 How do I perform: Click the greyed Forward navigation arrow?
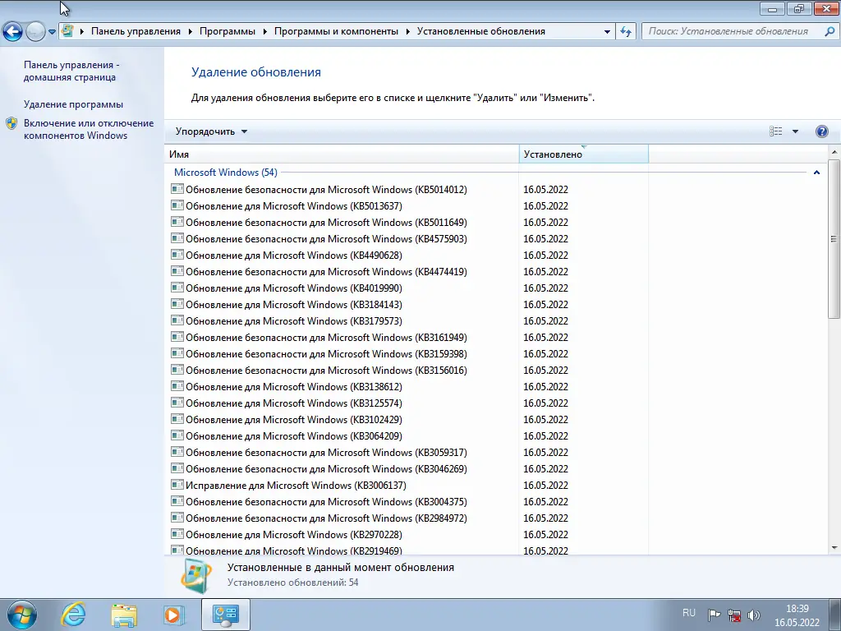click(x=35, y=32)
